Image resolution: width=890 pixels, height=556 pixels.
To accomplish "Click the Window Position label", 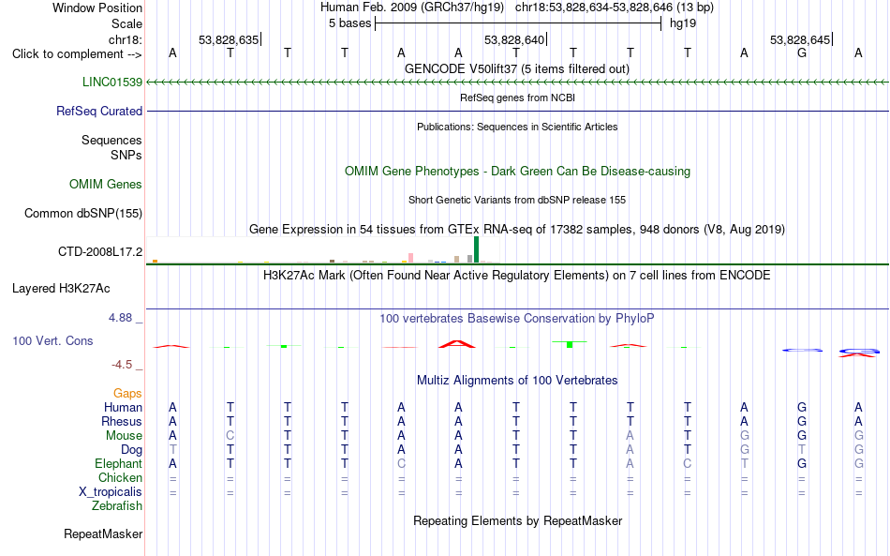I will click(x=97, y=8).
